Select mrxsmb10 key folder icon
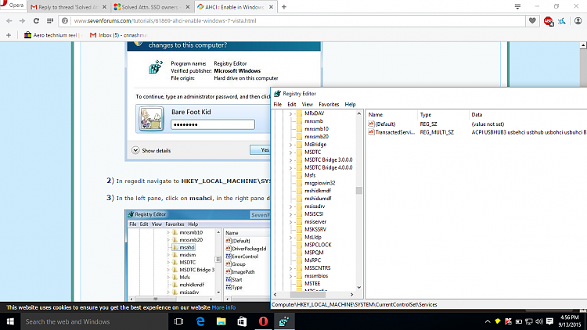 pos(299,129)
